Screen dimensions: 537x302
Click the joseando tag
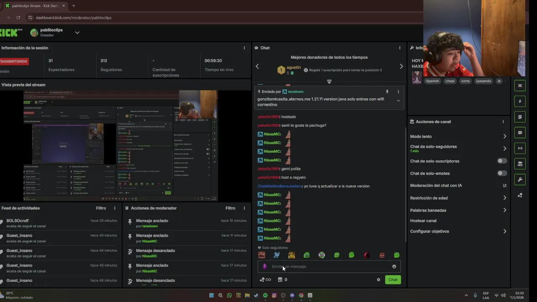click(483, 81)
